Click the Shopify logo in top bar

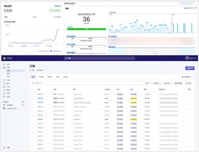[x=4, y=58]
